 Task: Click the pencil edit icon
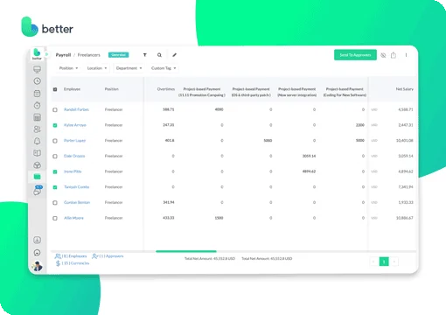[x=174, y=55]
